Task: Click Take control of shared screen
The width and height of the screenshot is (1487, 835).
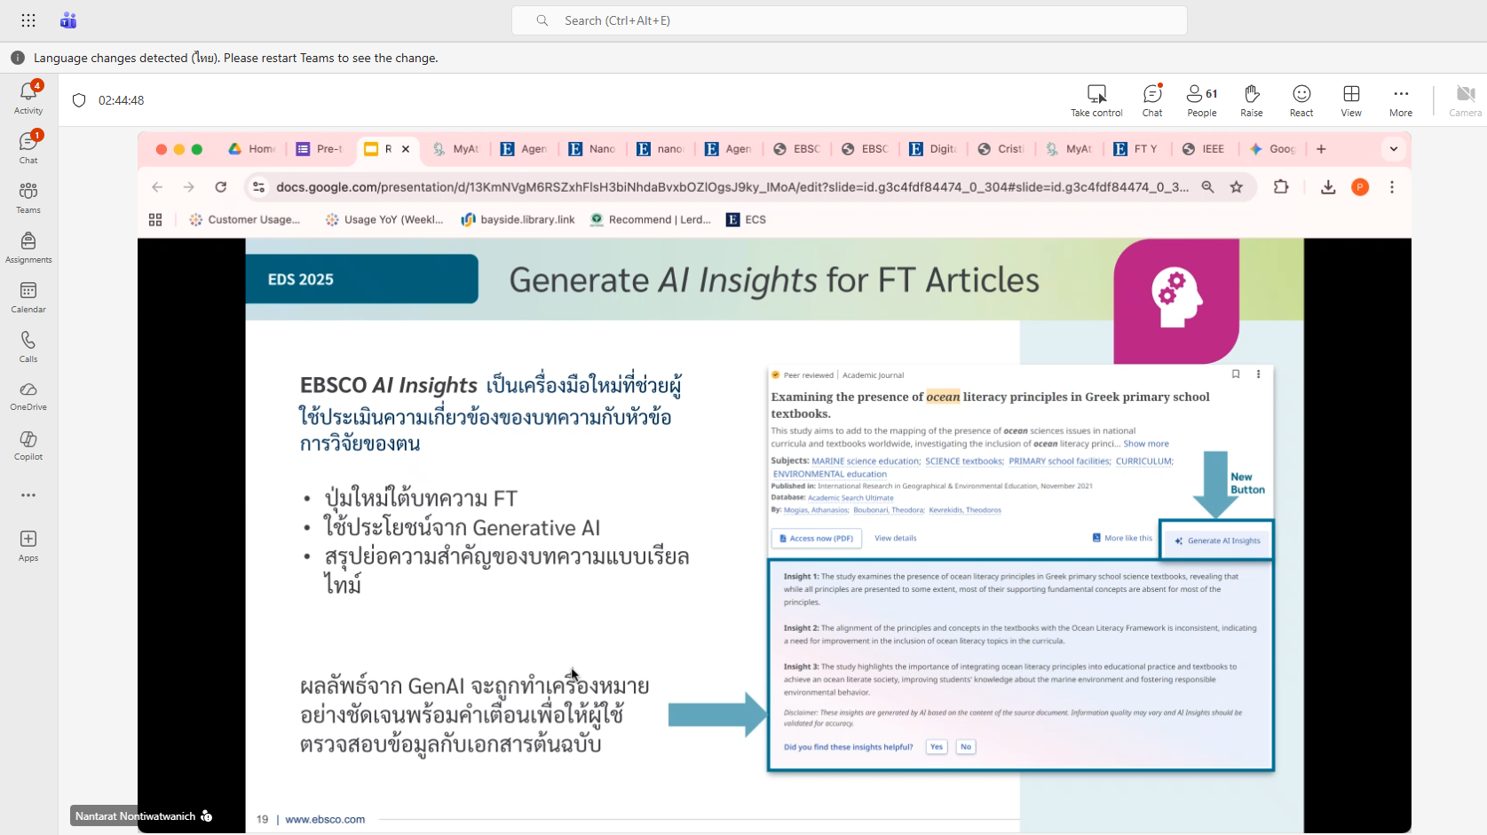Action: pos(1096,100)
